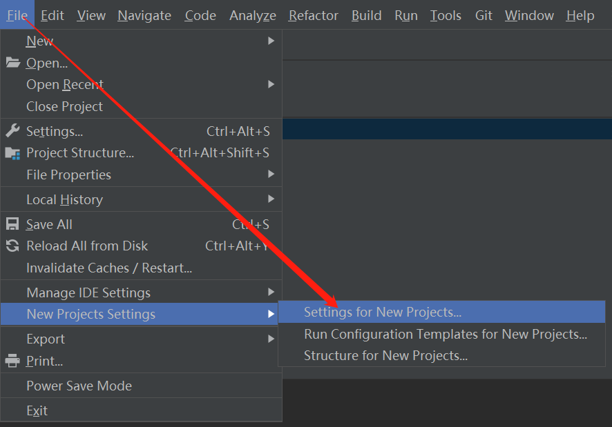The height and width of the screenshot is (427, 612).
Task: Select Structure for New Projects
Action: click(441, 356)
